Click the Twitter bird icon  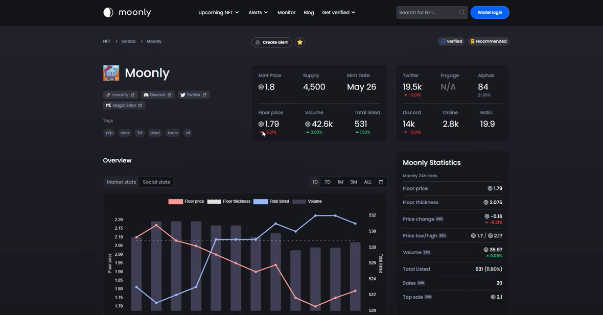[182, 95]
